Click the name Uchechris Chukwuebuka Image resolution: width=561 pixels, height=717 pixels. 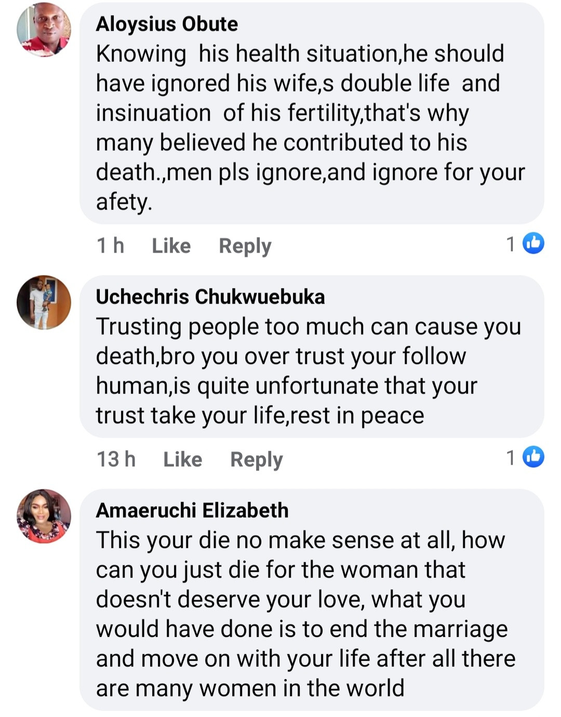point(210,297)
